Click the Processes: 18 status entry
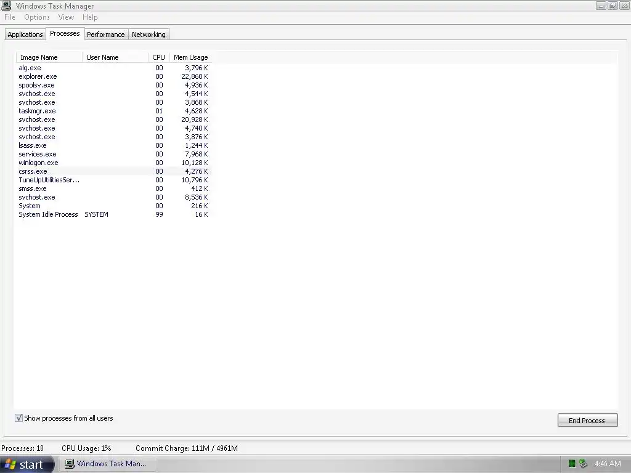Image resolution: width=631 pixels, height=473 pixels. click(x=23, y=448)
